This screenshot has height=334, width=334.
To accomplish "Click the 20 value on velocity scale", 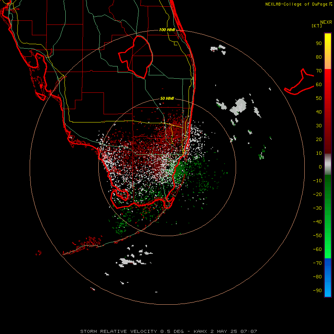I will [319, 139].
